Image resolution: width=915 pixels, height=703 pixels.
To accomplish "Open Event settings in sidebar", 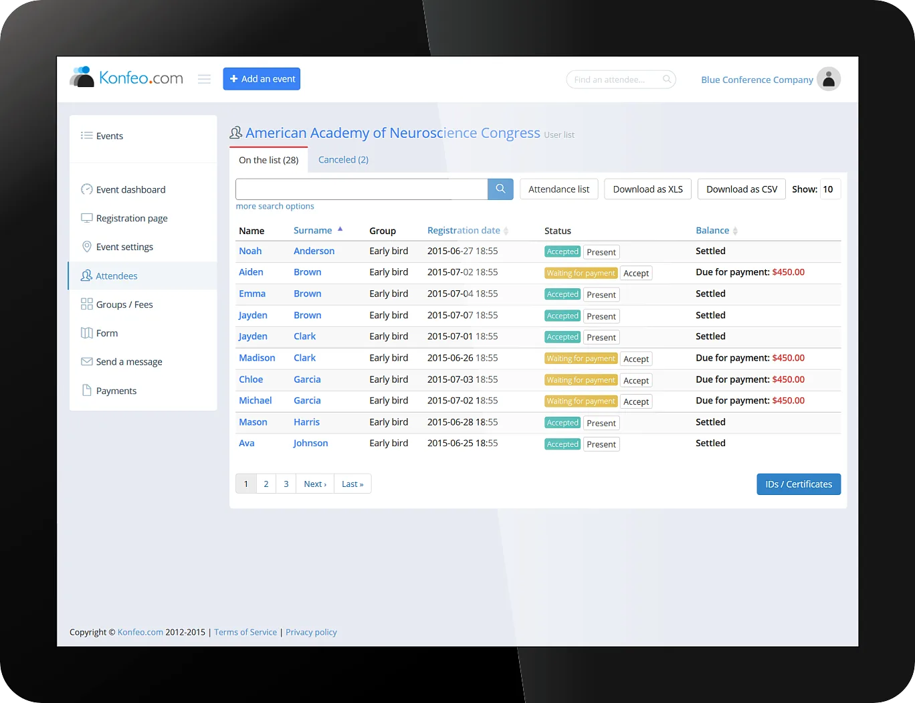I will tap(124, 247).
